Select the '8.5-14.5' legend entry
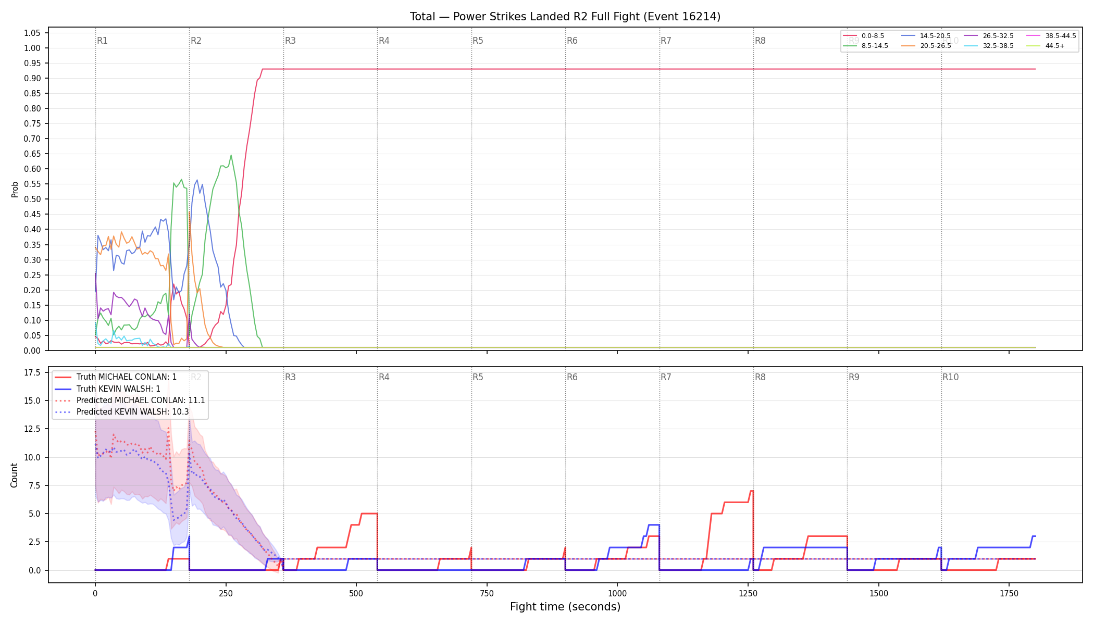The image size is (1094, 625). pyautogui.click(x=865, y=46)
